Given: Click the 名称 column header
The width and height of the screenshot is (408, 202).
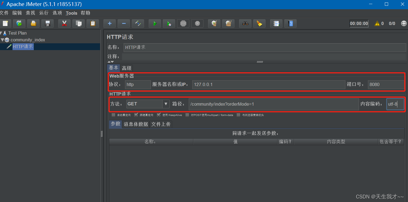Looking at the screenshot, I should pyautogui.click(x=151, y=142).
